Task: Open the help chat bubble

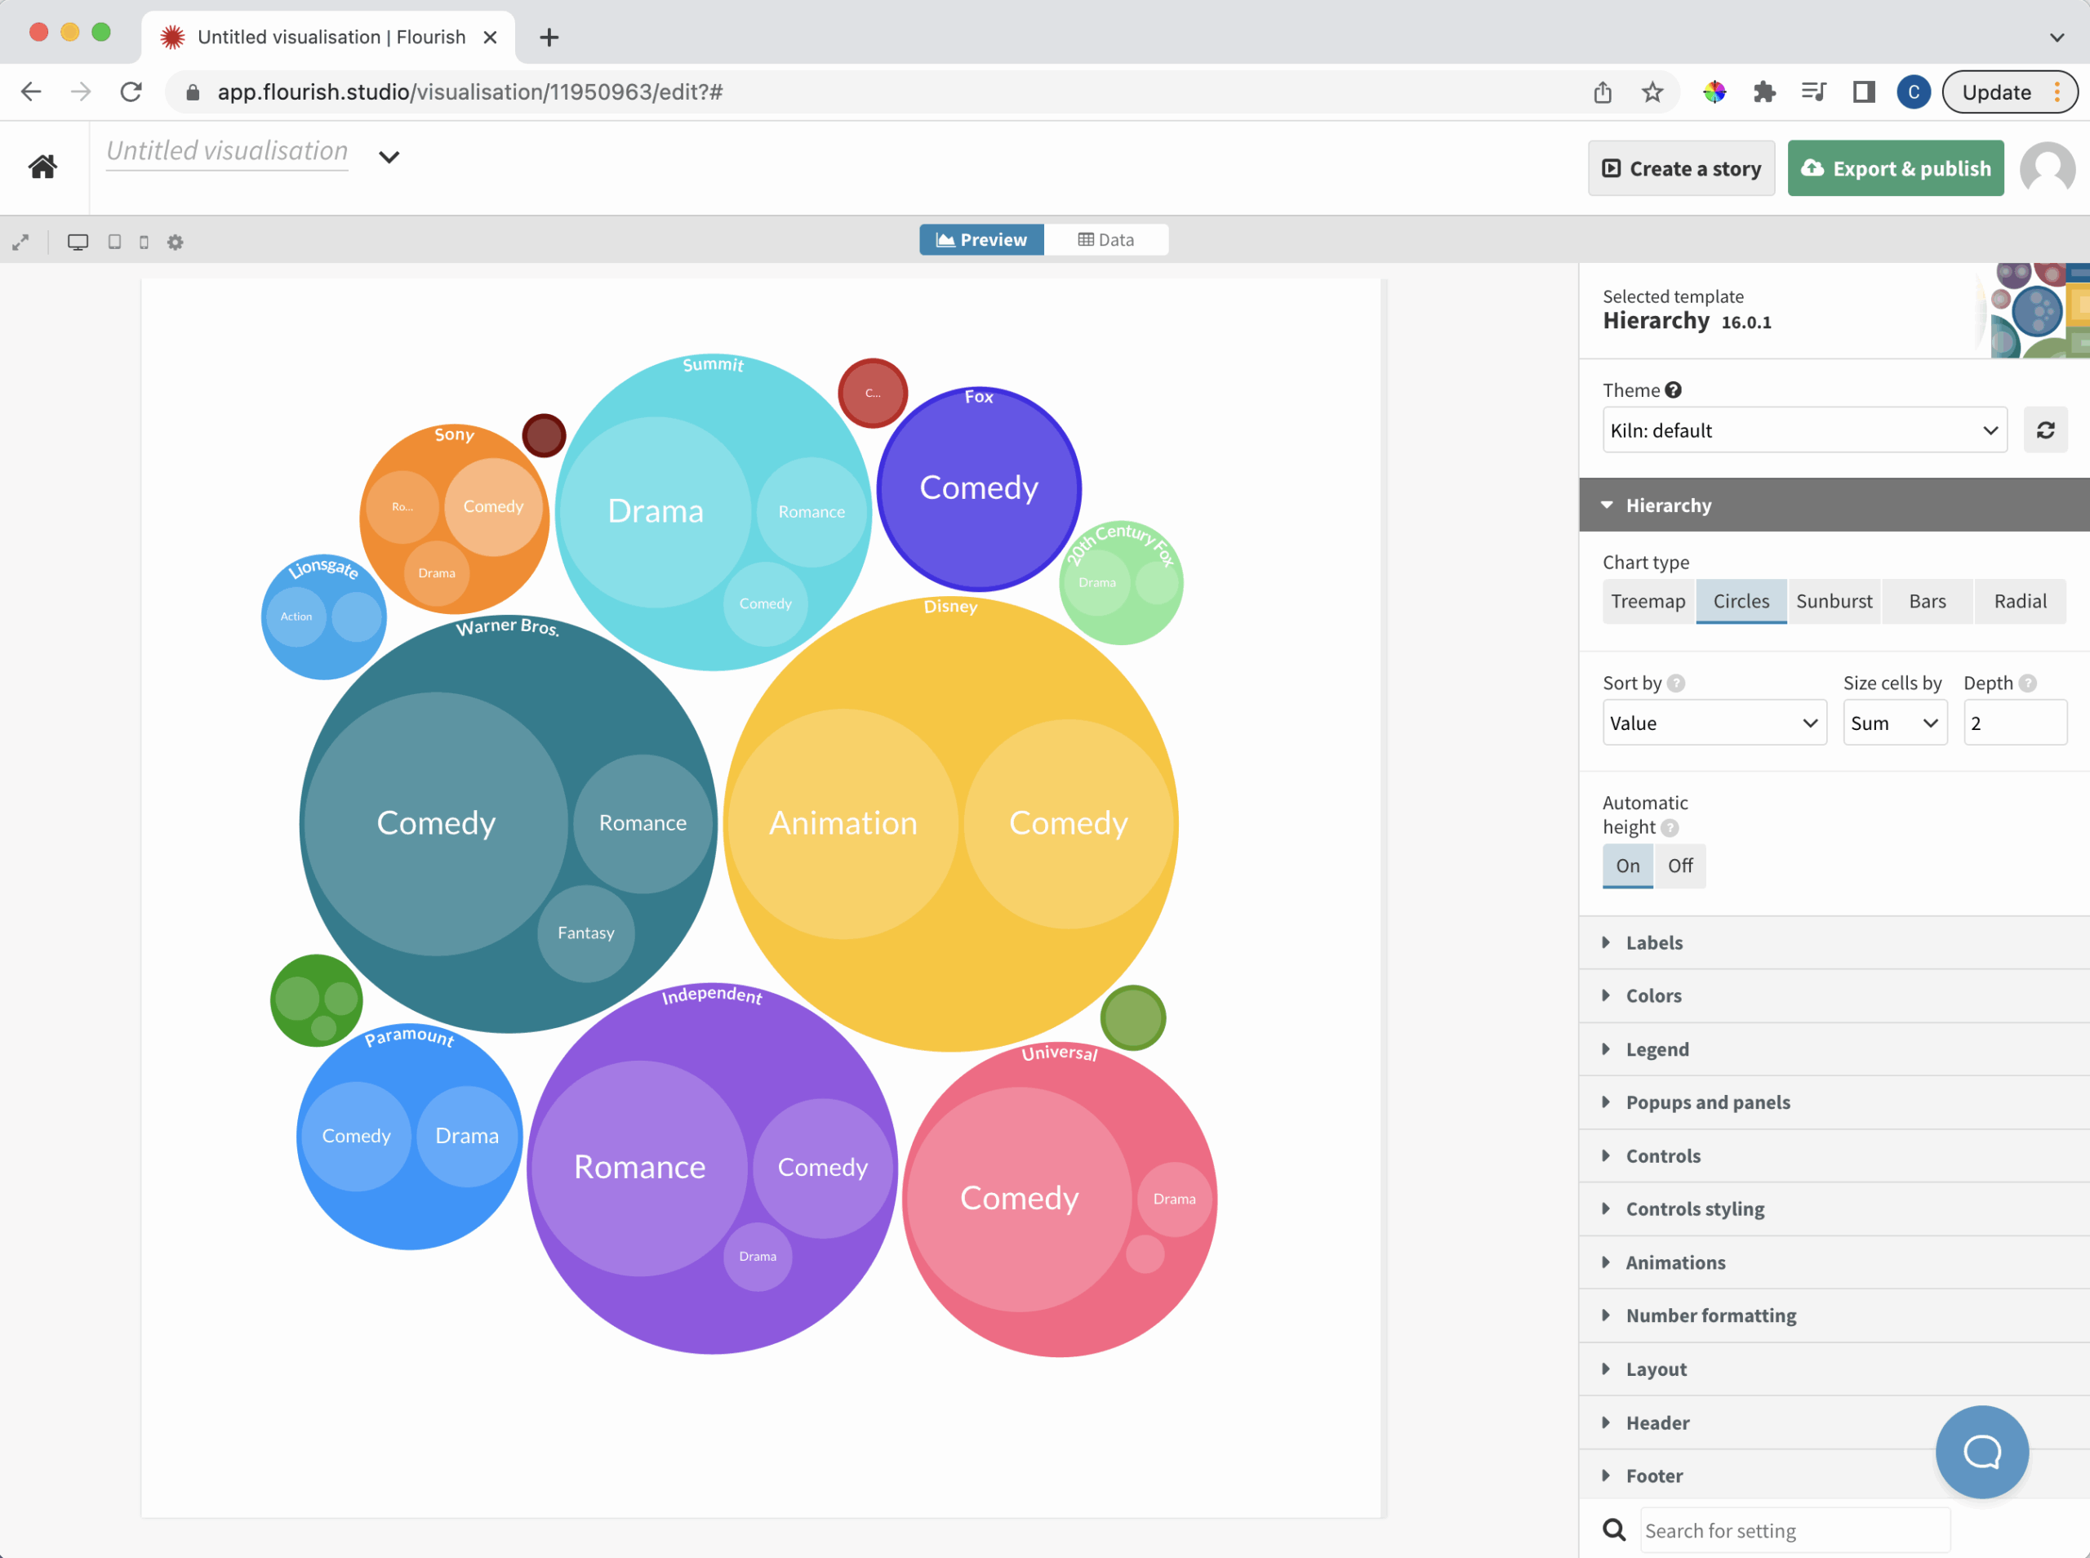Action: point(1981,1451)
